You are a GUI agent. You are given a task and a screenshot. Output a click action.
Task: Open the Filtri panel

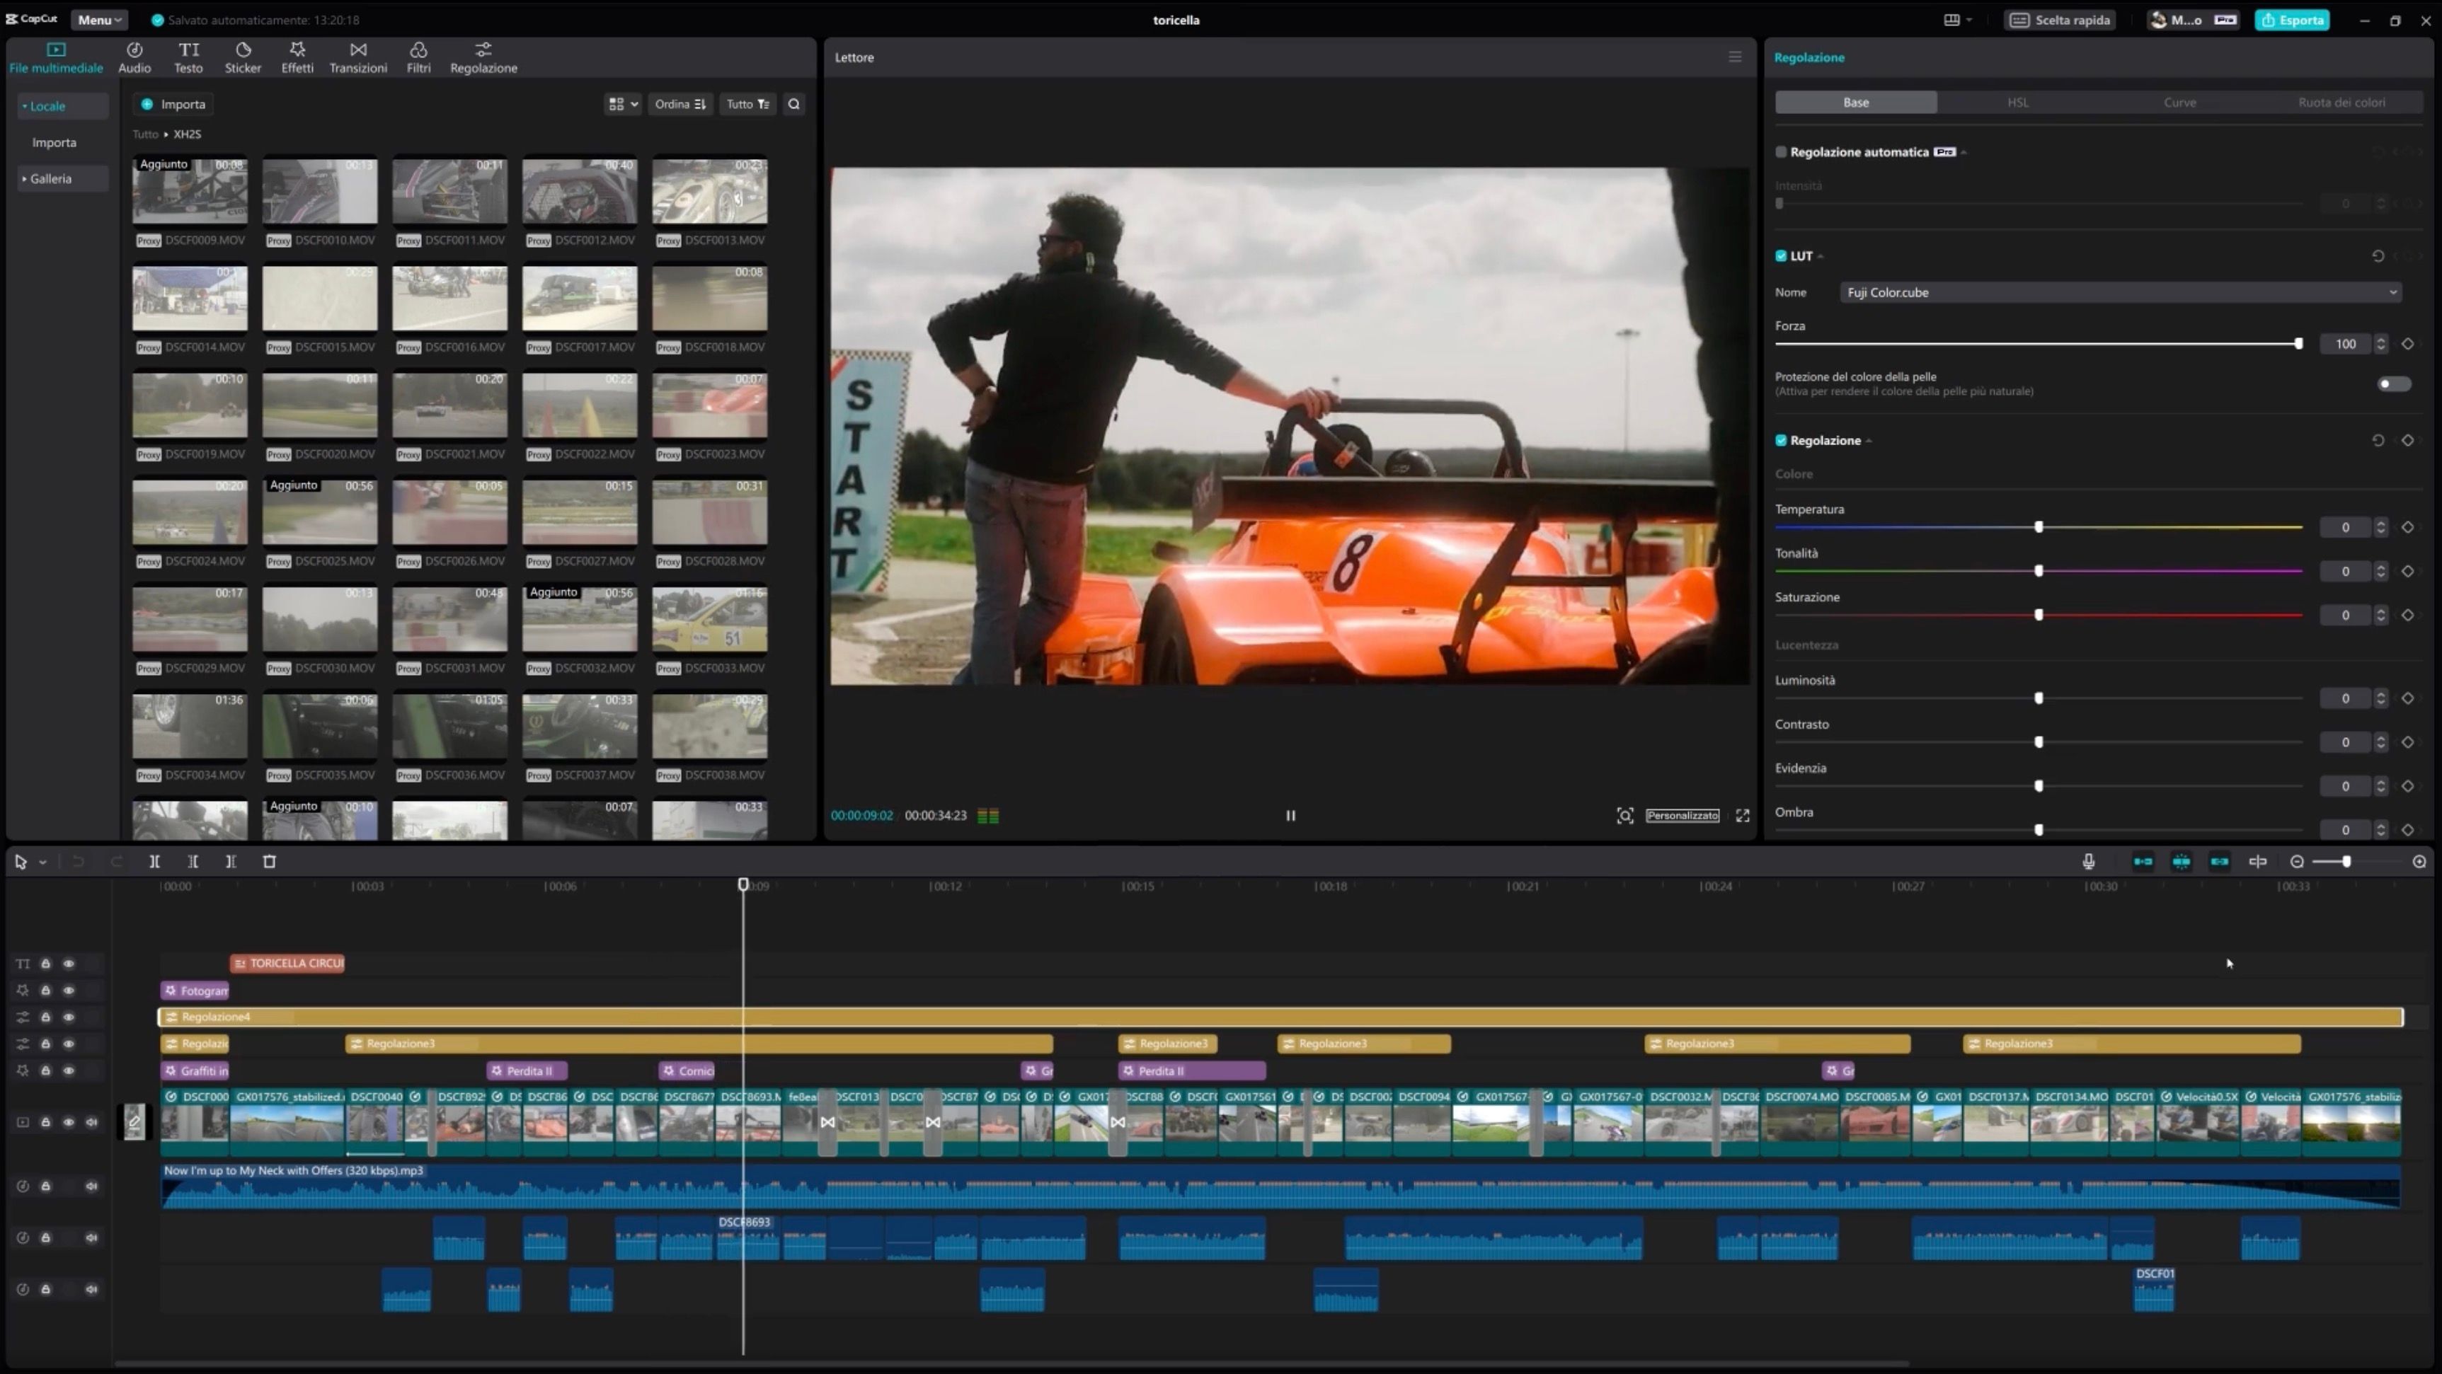coord(418,57)
